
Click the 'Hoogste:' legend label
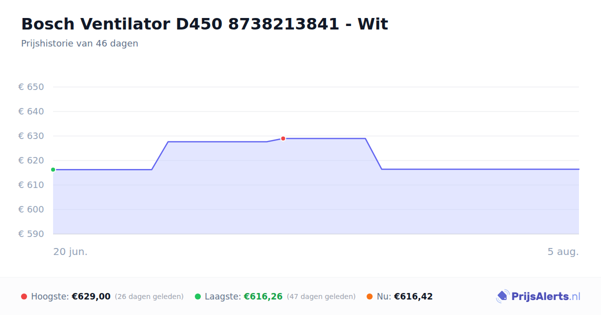coord(50,296)
